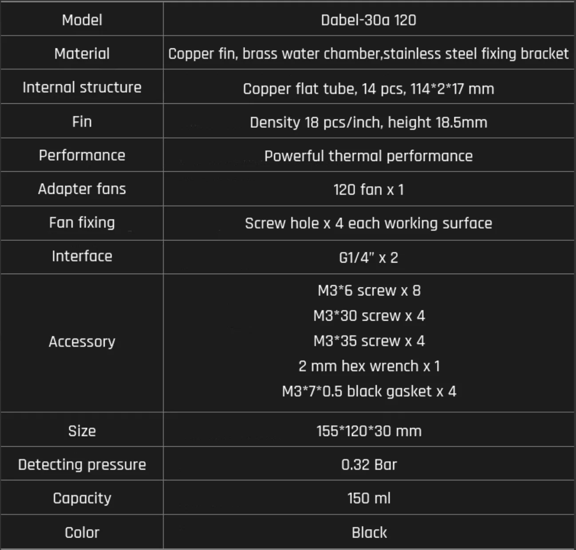This screenshot has height=550, width=576.
Task: Click the Adapter fans label
Action: click(x=82, y=189)
